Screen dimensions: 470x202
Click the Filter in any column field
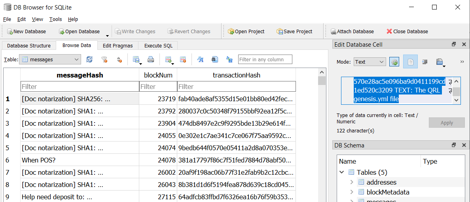[265, 59]
